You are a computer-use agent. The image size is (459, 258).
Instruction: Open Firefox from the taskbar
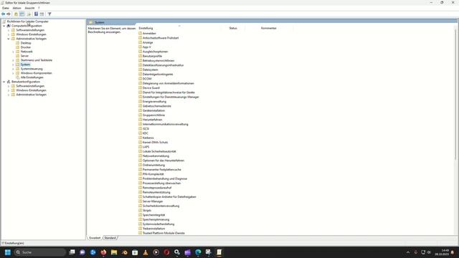point(103,252)
